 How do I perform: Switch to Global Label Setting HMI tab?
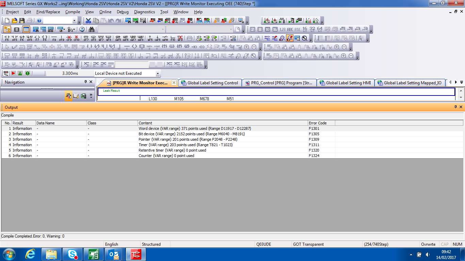[x=345, y=83]
